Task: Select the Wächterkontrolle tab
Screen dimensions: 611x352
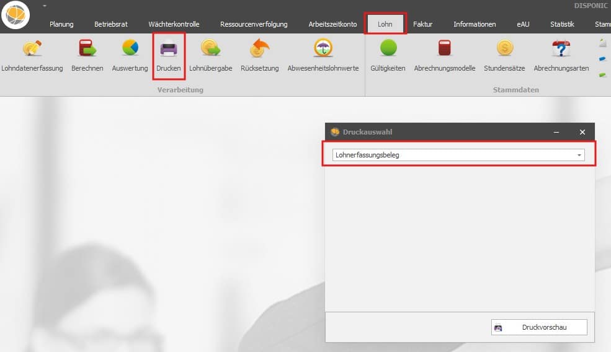Action: (x=174, y=24)
